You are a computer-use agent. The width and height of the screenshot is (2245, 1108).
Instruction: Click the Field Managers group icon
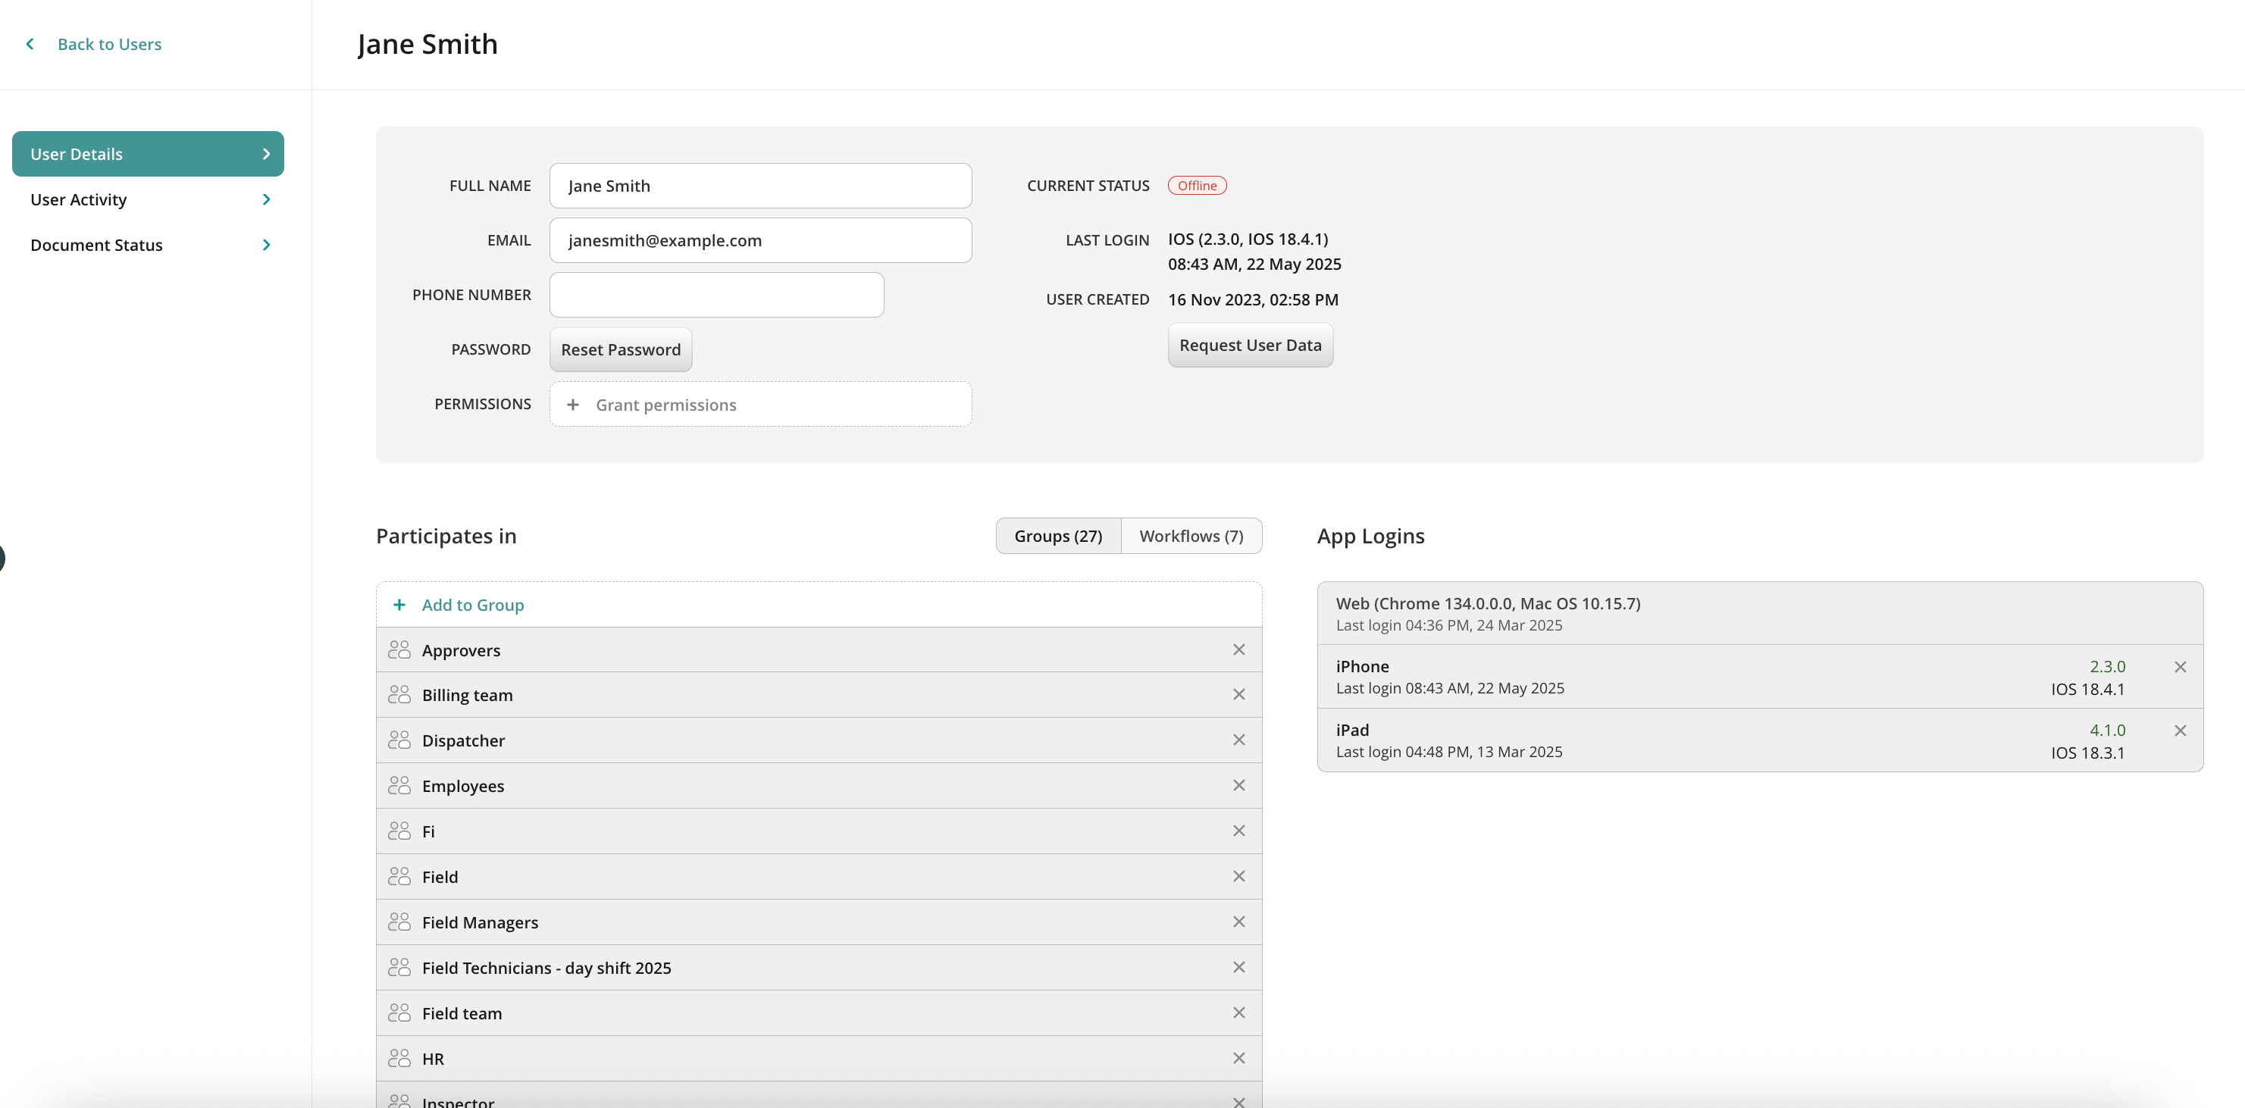click(x=399, y=922)
